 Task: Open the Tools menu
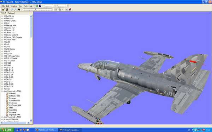pos(25,6)
